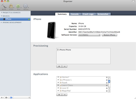Image resolution: width=136 pixels, height=99 pixels.
Task: Expand the Homes? application row
Action: coord(58,77)
